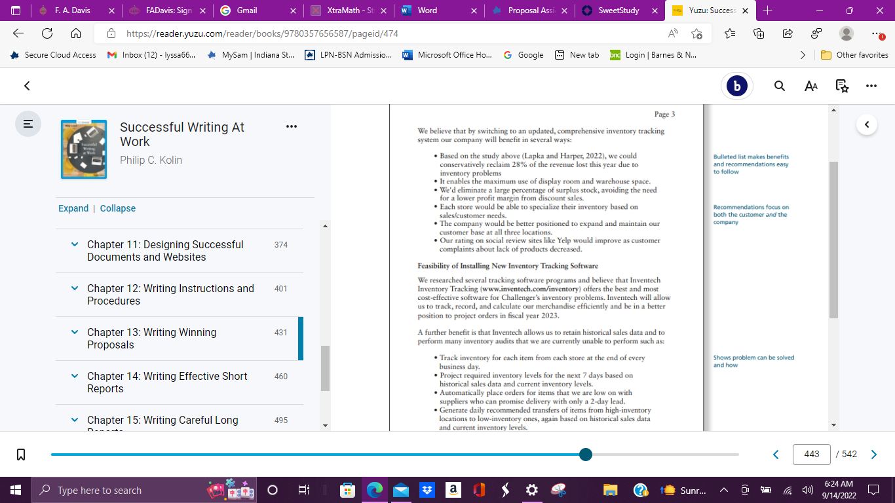The image size is (895, 503).
Task: Click the browser back arrow
Action: click(18, 33)
